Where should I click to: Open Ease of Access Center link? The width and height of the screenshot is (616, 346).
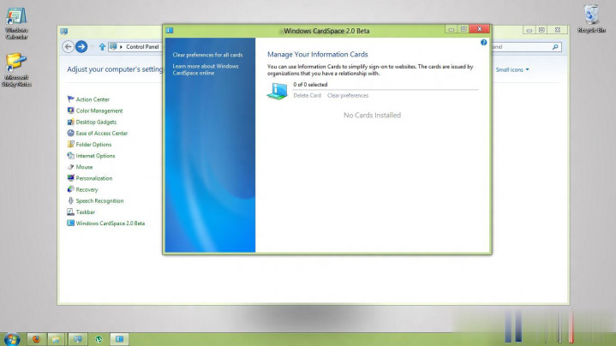click(x=102, y=133)
